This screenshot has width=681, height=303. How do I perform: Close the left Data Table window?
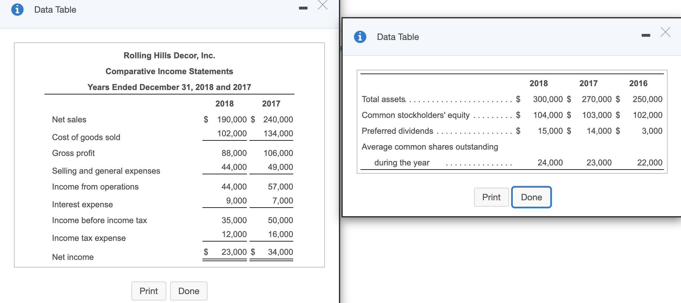coord(323,5)
